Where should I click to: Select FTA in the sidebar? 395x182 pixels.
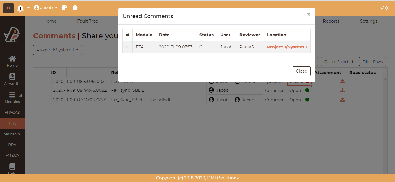(x=12, y=123)
